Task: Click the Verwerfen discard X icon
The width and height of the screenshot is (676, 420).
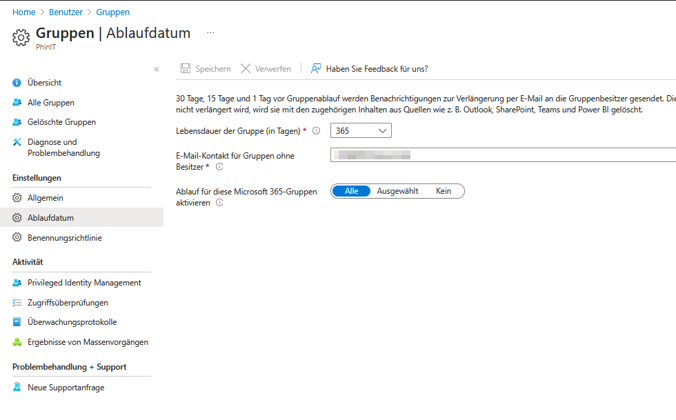Action: (246, 68)
